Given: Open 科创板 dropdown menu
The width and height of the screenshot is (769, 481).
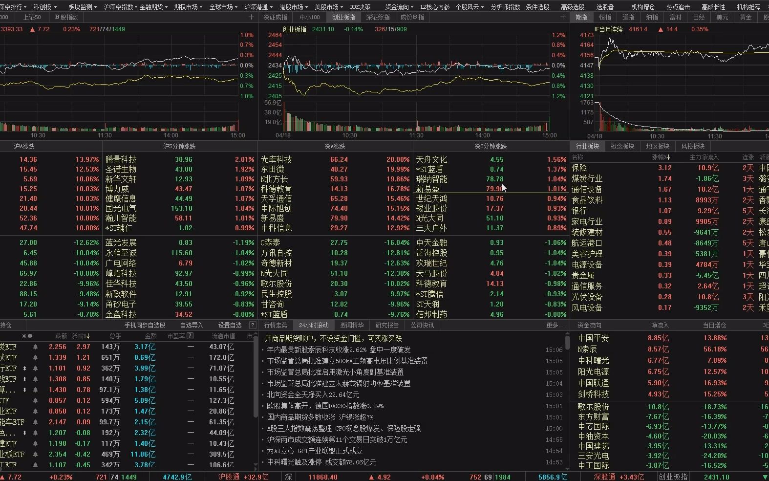Looking at the screenshot, I should [x=45, y=7].
